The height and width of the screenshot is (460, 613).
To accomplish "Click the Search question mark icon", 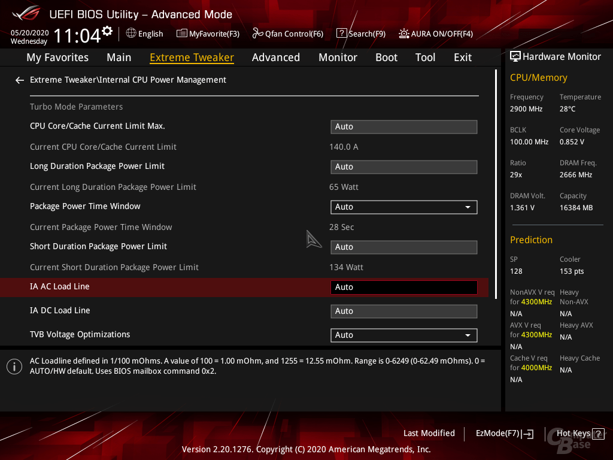I will point(341,34).
